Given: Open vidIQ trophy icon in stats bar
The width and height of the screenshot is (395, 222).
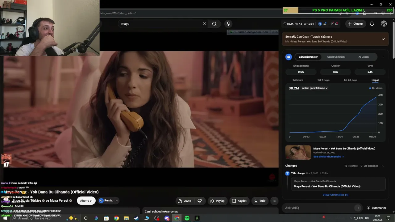Looking at the screenshot, I should [x=332, y=24].
